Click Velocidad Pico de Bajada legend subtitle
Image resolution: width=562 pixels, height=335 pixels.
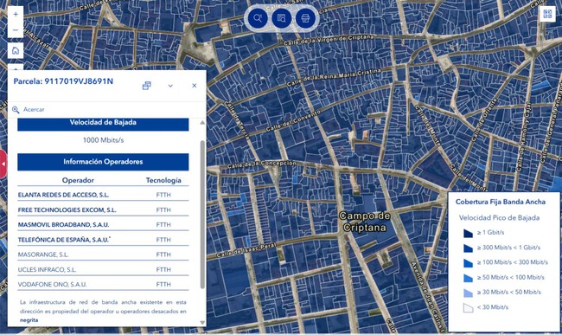coord(499,218)
